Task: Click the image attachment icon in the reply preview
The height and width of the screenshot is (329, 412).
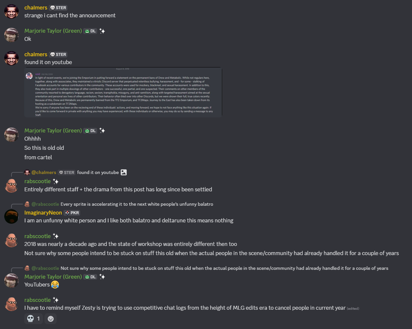Action: (x=124, y=172)
